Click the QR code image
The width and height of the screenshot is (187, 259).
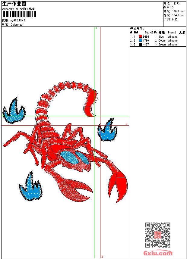[x=157, y=235]
